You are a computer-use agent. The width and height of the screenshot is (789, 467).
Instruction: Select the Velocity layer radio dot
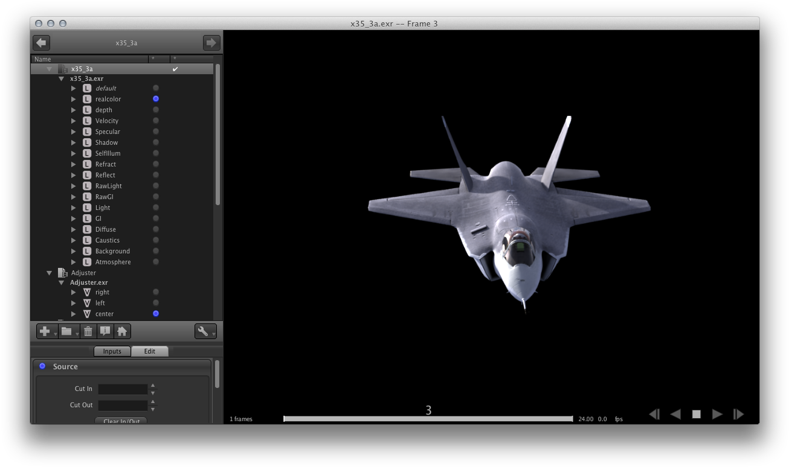point(156,121)
